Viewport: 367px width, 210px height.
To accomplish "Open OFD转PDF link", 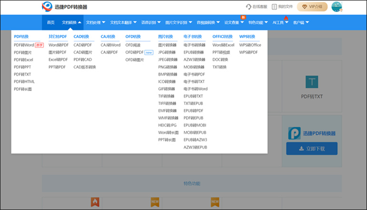I will (x=134, y=52).
